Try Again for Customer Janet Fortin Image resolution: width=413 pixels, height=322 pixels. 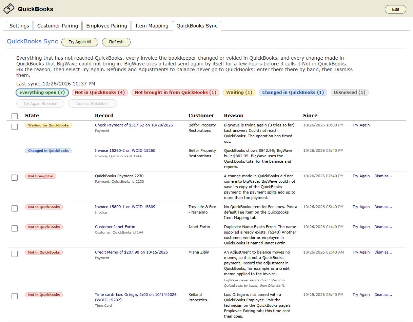(x=361, y=227)
